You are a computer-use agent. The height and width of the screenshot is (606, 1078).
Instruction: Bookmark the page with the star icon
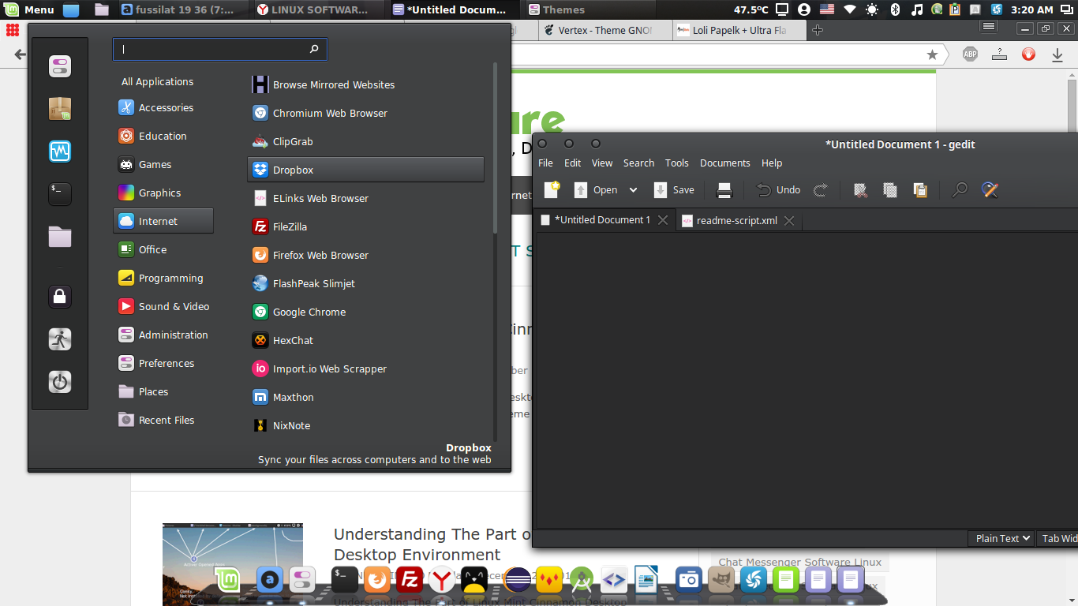[x=932, y=54]
